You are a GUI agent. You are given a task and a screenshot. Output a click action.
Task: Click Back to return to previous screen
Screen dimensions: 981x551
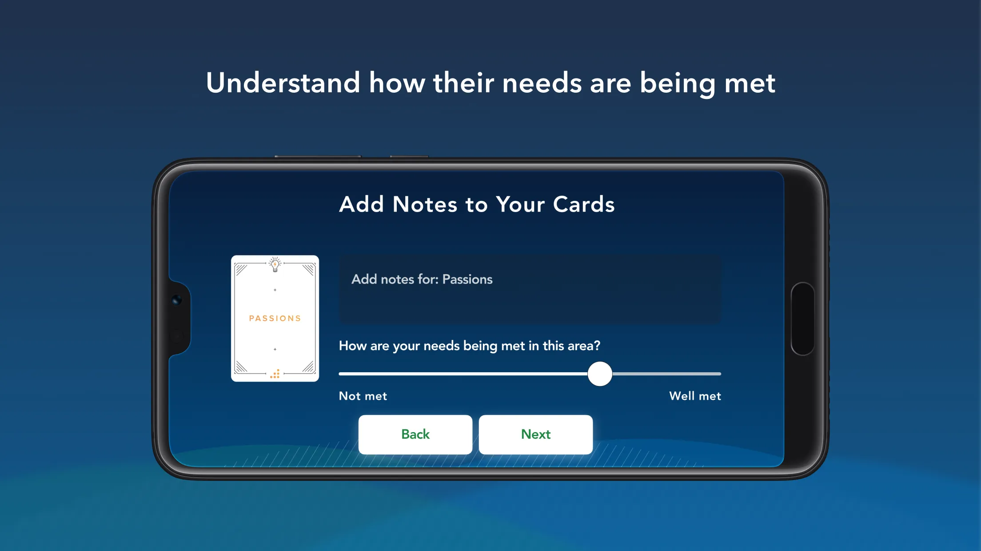click(x=415, y=434)
